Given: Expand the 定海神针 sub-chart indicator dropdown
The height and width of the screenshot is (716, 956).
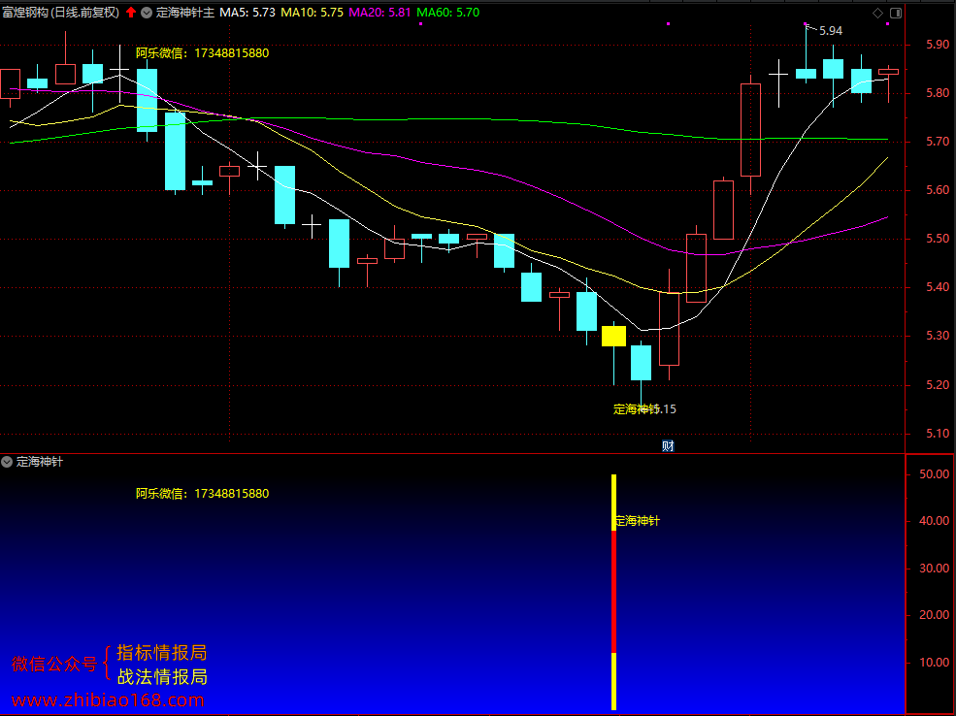Looking at the screenshot, I should click(x=7, y=462).
